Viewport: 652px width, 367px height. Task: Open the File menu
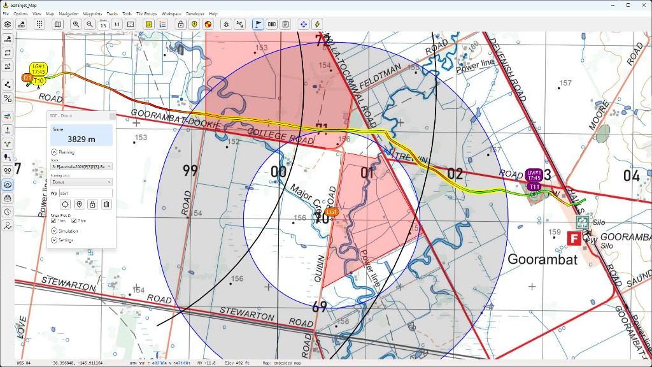[x=6, y=14]
